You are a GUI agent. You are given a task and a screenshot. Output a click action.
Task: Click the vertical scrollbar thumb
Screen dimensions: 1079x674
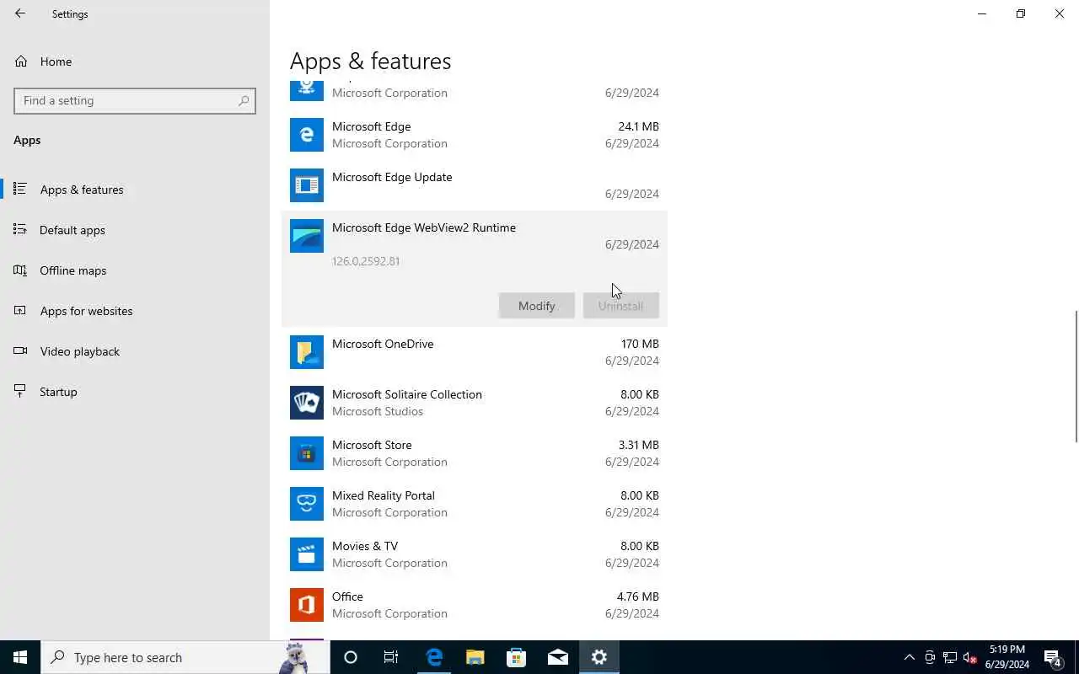(x=1075, y=376)
